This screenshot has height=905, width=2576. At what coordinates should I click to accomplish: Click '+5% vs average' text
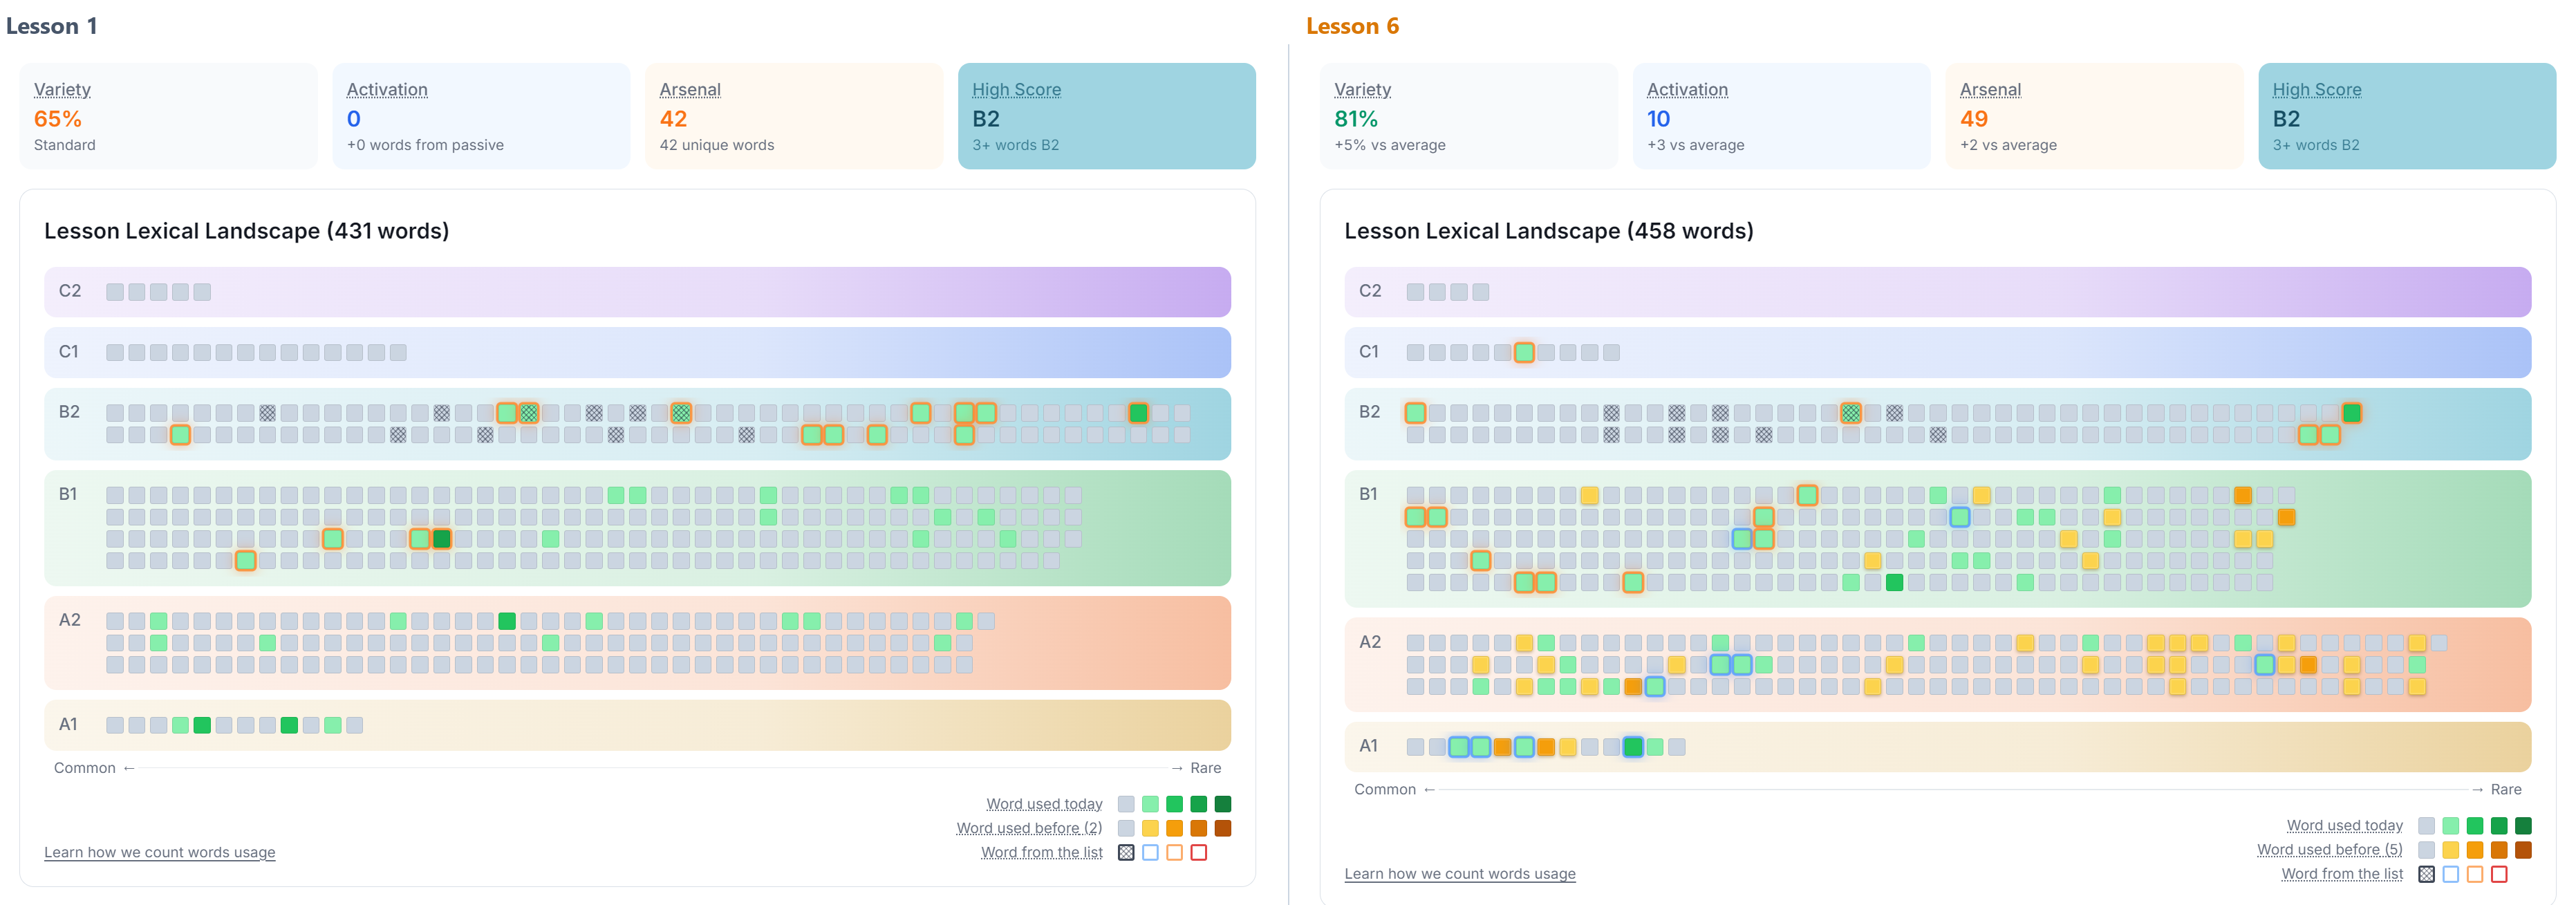pos(1390,145)
